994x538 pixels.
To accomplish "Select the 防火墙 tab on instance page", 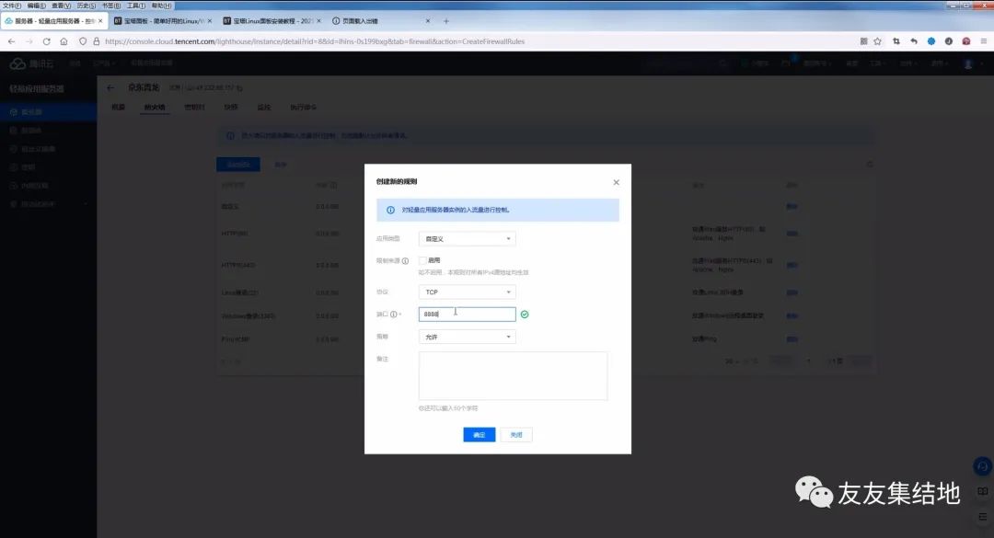I will pos(154,107).
